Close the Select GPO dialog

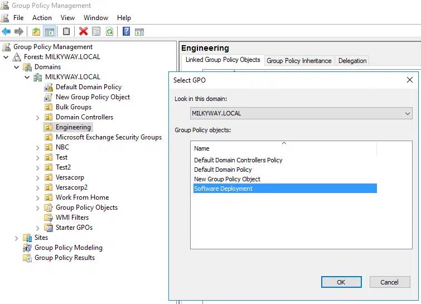[x=409, y=80]
